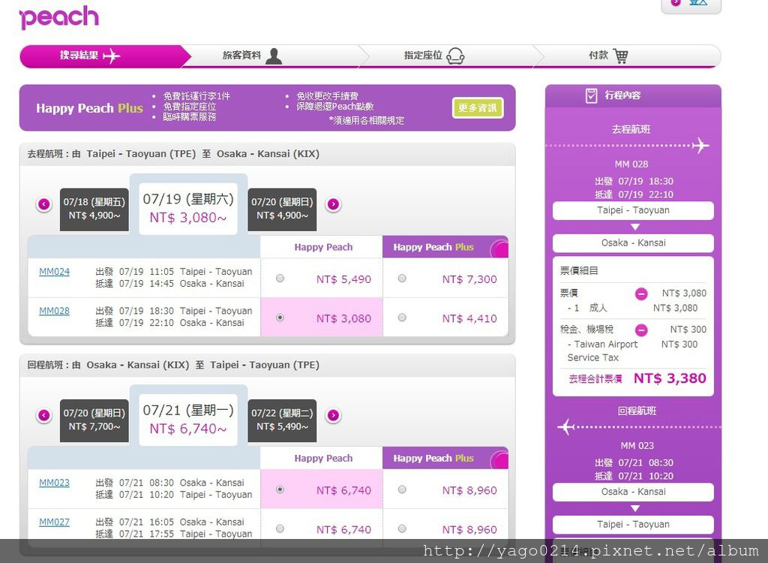The height and width of the screenshot is (563, 768).
Task: Click the outbound airplane icon under 去程航班
Action: tap(700, 146)
